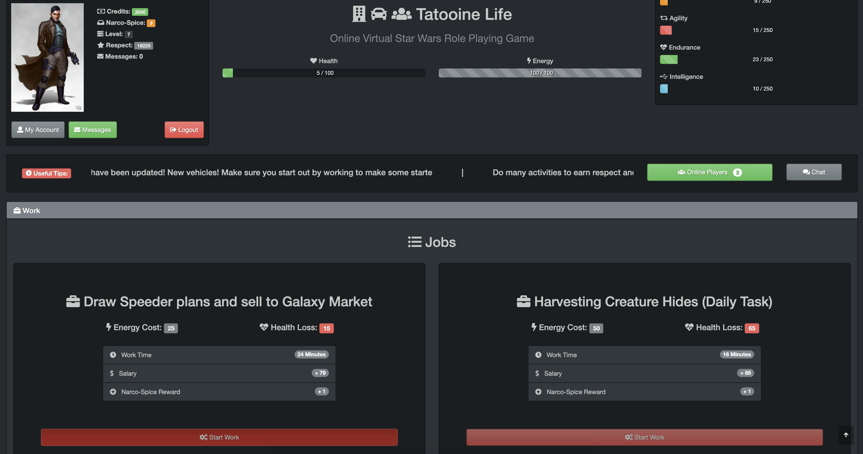
Task: Start Work on Draw Speeder plans job
Action: [219, 437]
